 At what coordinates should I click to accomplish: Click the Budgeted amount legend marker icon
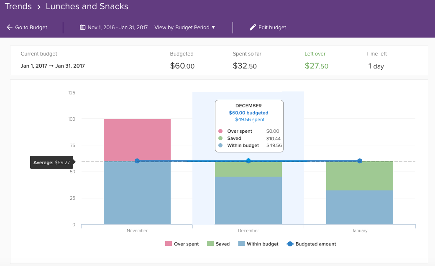pyautogui.click(x=290, y=244)
